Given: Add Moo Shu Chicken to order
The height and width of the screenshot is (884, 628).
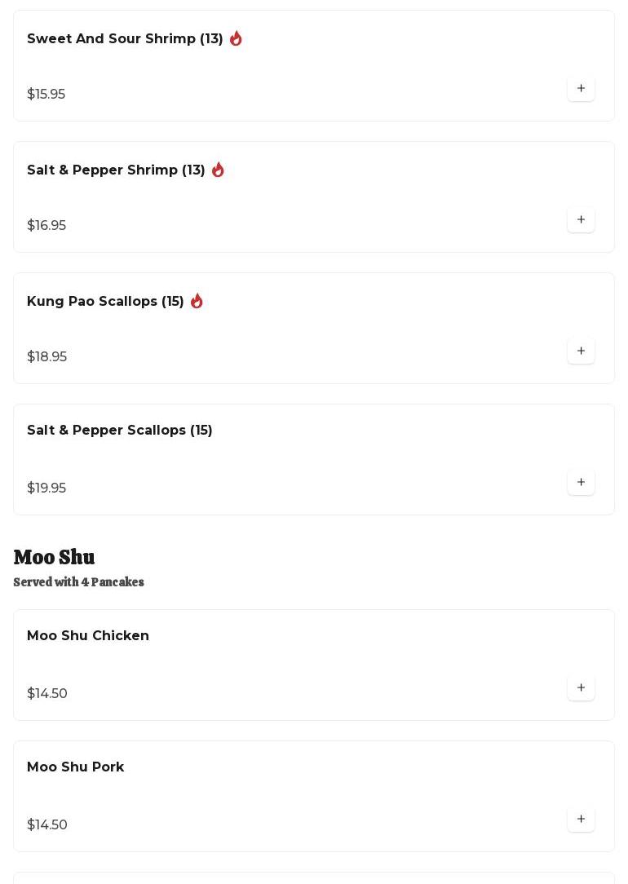Looking at the screenshot, I should pos(581,687).
